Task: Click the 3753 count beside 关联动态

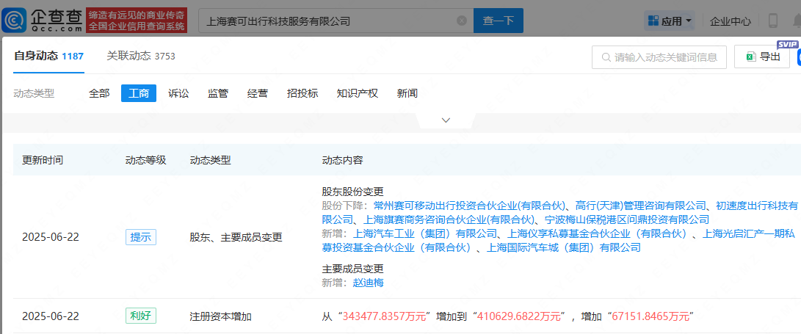Action: click(x=164, y=57)
